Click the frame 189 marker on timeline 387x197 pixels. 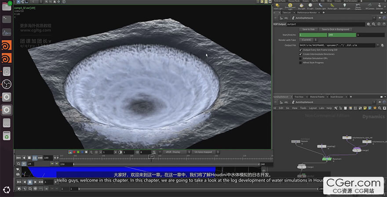coord(151,157)
